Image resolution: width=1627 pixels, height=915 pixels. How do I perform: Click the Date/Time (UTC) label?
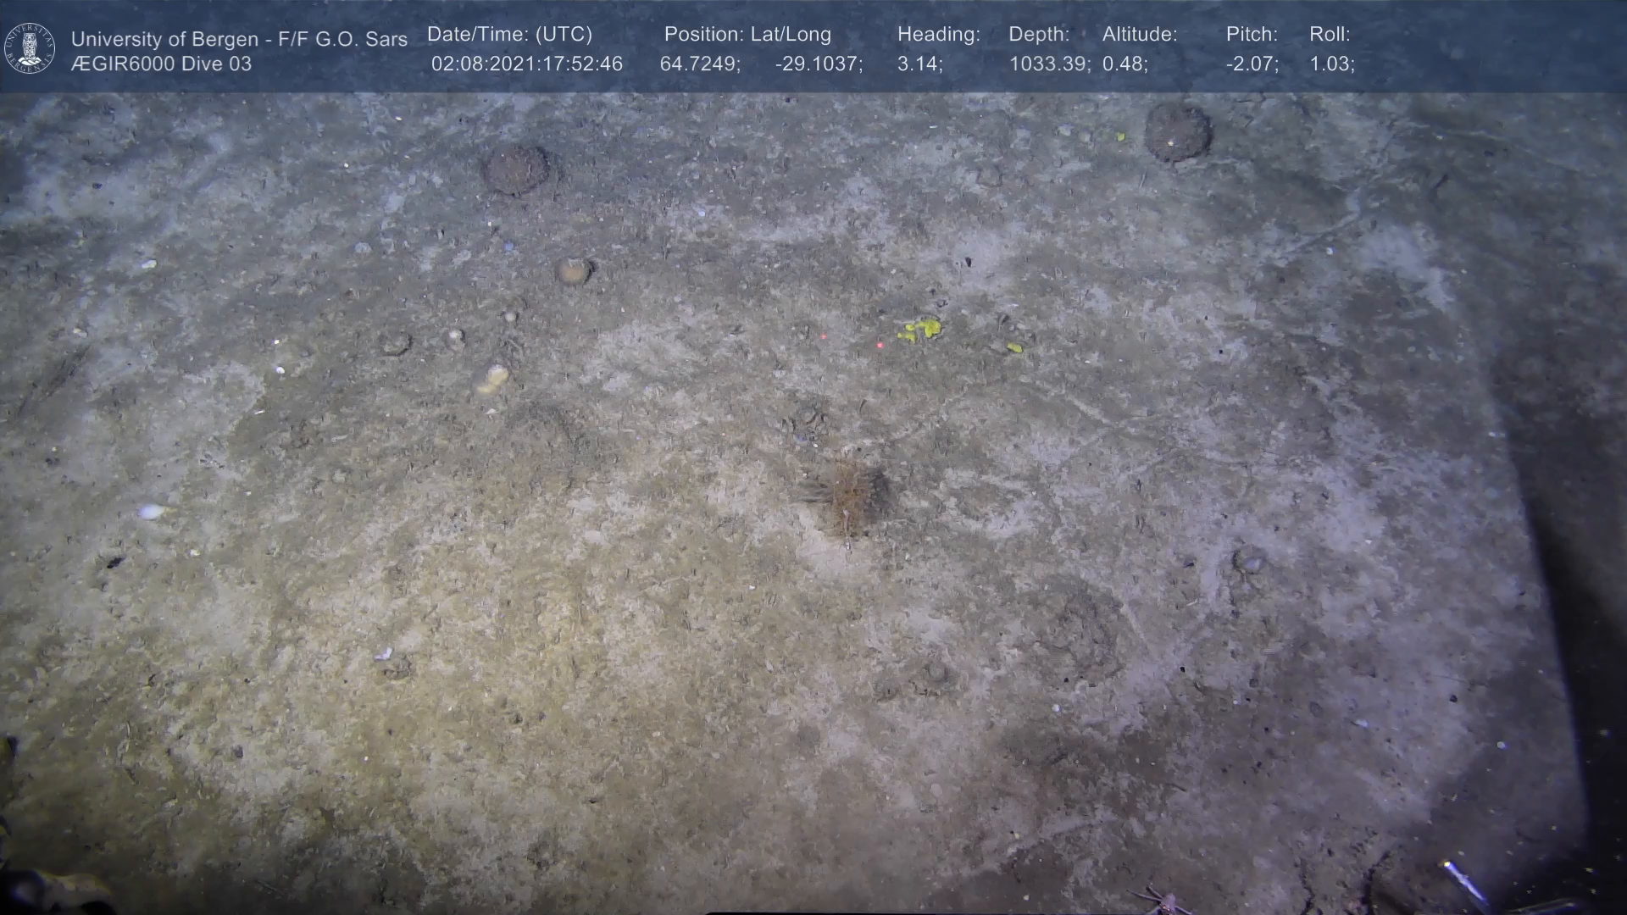pos(509,35)
